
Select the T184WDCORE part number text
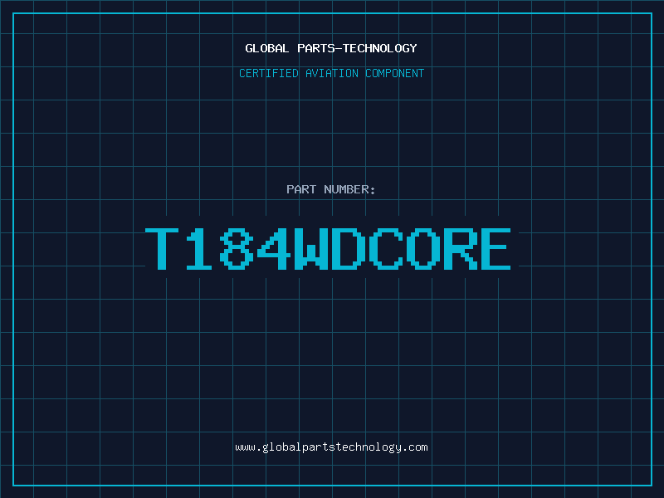coord(330,249)
